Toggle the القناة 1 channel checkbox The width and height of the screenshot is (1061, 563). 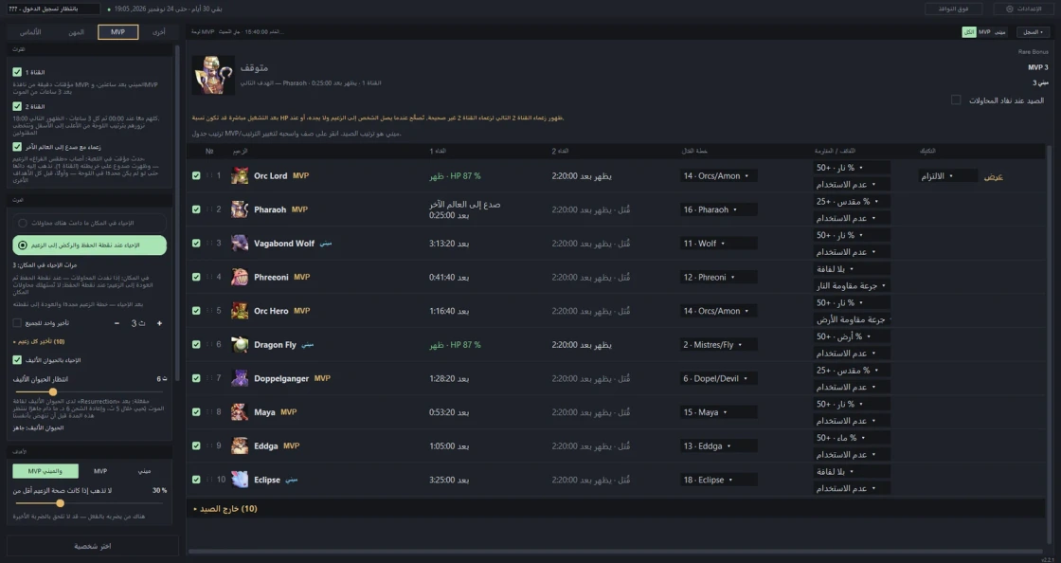point(17,72)
